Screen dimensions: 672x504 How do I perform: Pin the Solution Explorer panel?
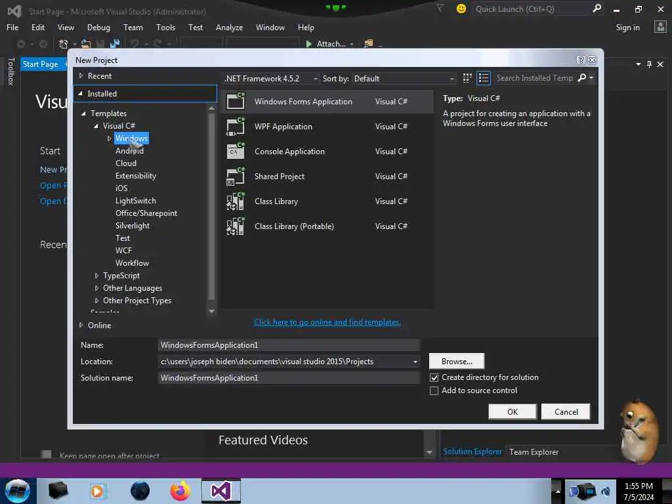click(649, 64)
